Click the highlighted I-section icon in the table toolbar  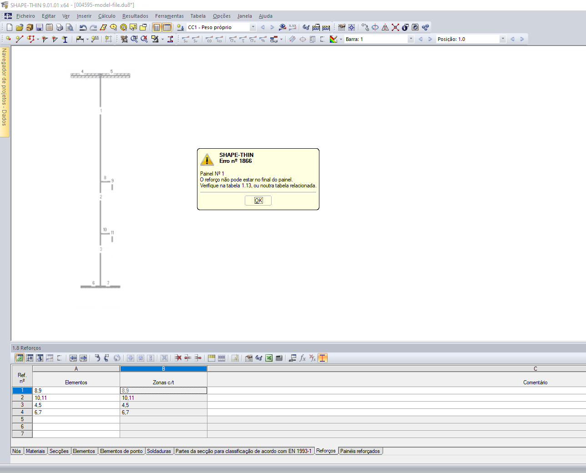pos(323,358)
